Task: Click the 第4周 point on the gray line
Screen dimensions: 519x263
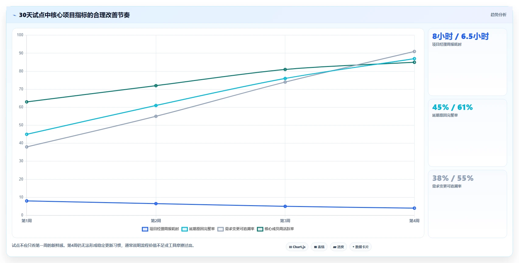Action: [414, 51]
